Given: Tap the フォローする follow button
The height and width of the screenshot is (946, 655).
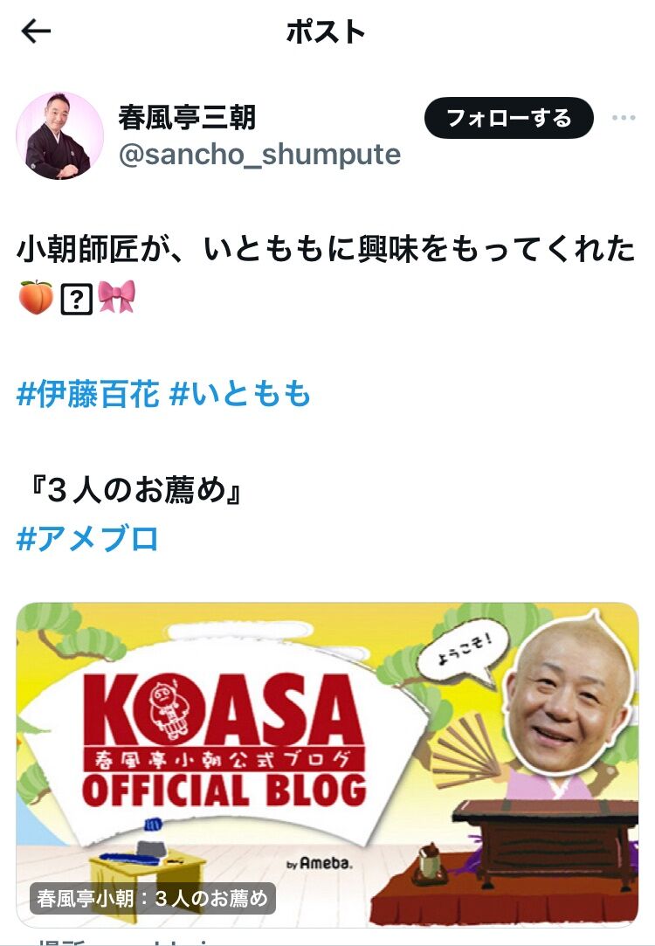Looking at the screenshot, I should click(x=509, y=118).
